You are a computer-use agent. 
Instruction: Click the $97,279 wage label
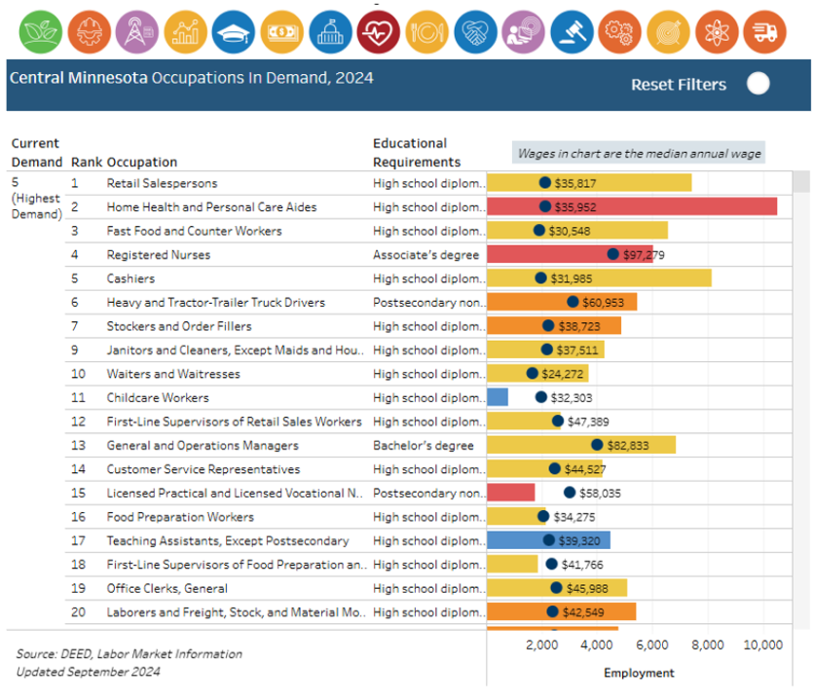[644, 255]
